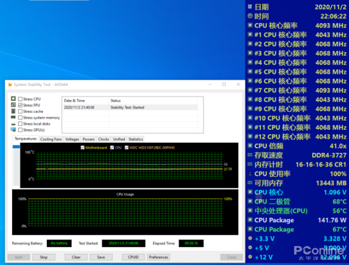Click the FPU icon beside Stress FPU
Screen dimensions: 349x265
point(14,105)
